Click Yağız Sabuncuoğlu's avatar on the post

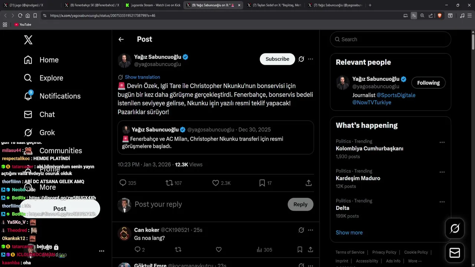tap(125, 60)
